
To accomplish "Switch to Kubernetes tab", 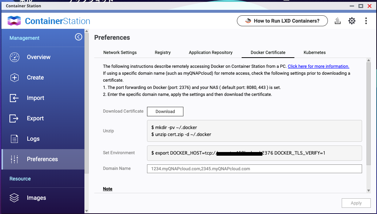I will pyautogui.click(x=314, y=52).
